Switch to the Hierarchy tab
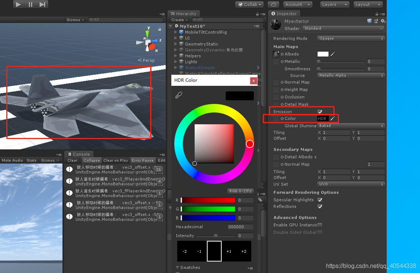This screenshot has width=420, height=273. [184, 14]
